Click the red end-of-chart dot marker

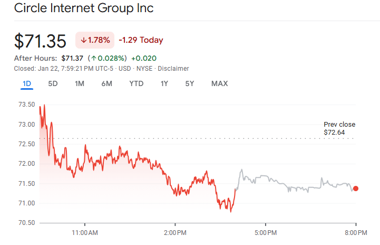coord(356,189)
